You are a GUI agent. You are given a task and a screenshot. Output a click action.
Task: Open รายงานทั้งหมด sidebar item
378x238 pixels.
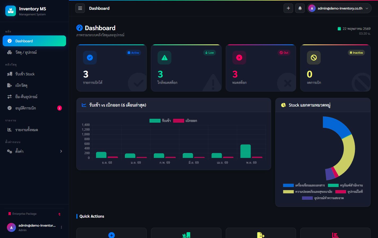click(x=34, y=130)
